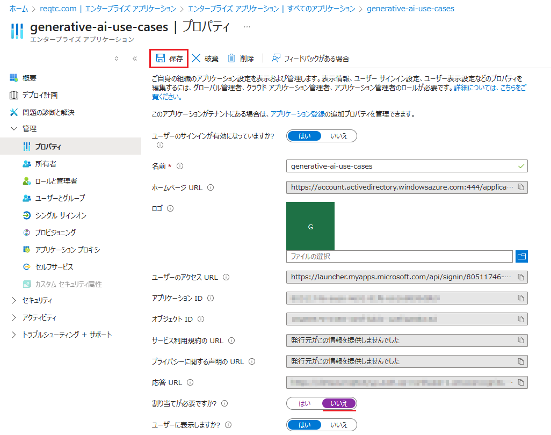
Task: Copy the ホームページ URL value
Action: (521, 187)
